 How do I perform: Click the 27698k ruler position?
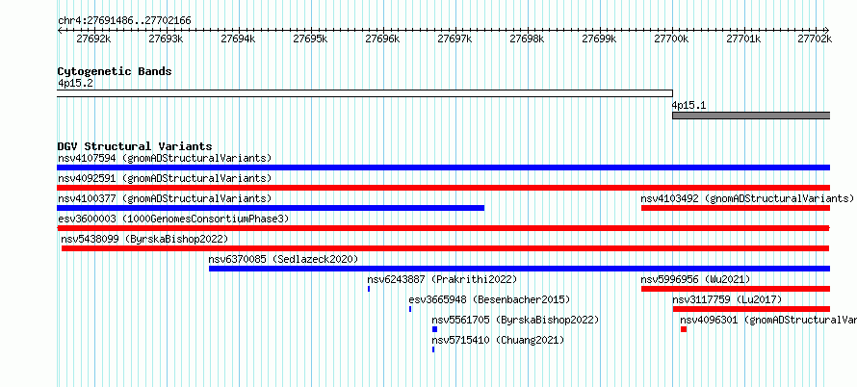click(528, 39)
